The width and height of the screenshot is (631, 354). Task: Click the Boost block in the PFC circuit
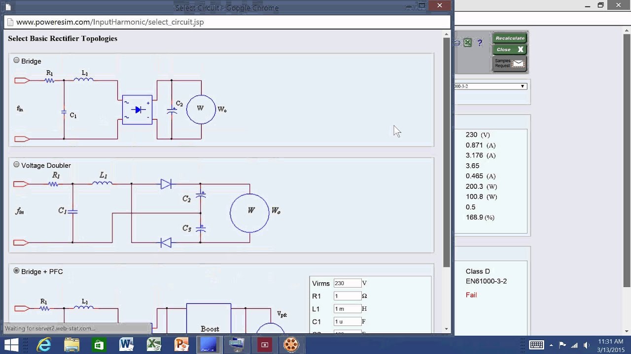point(209,320)
